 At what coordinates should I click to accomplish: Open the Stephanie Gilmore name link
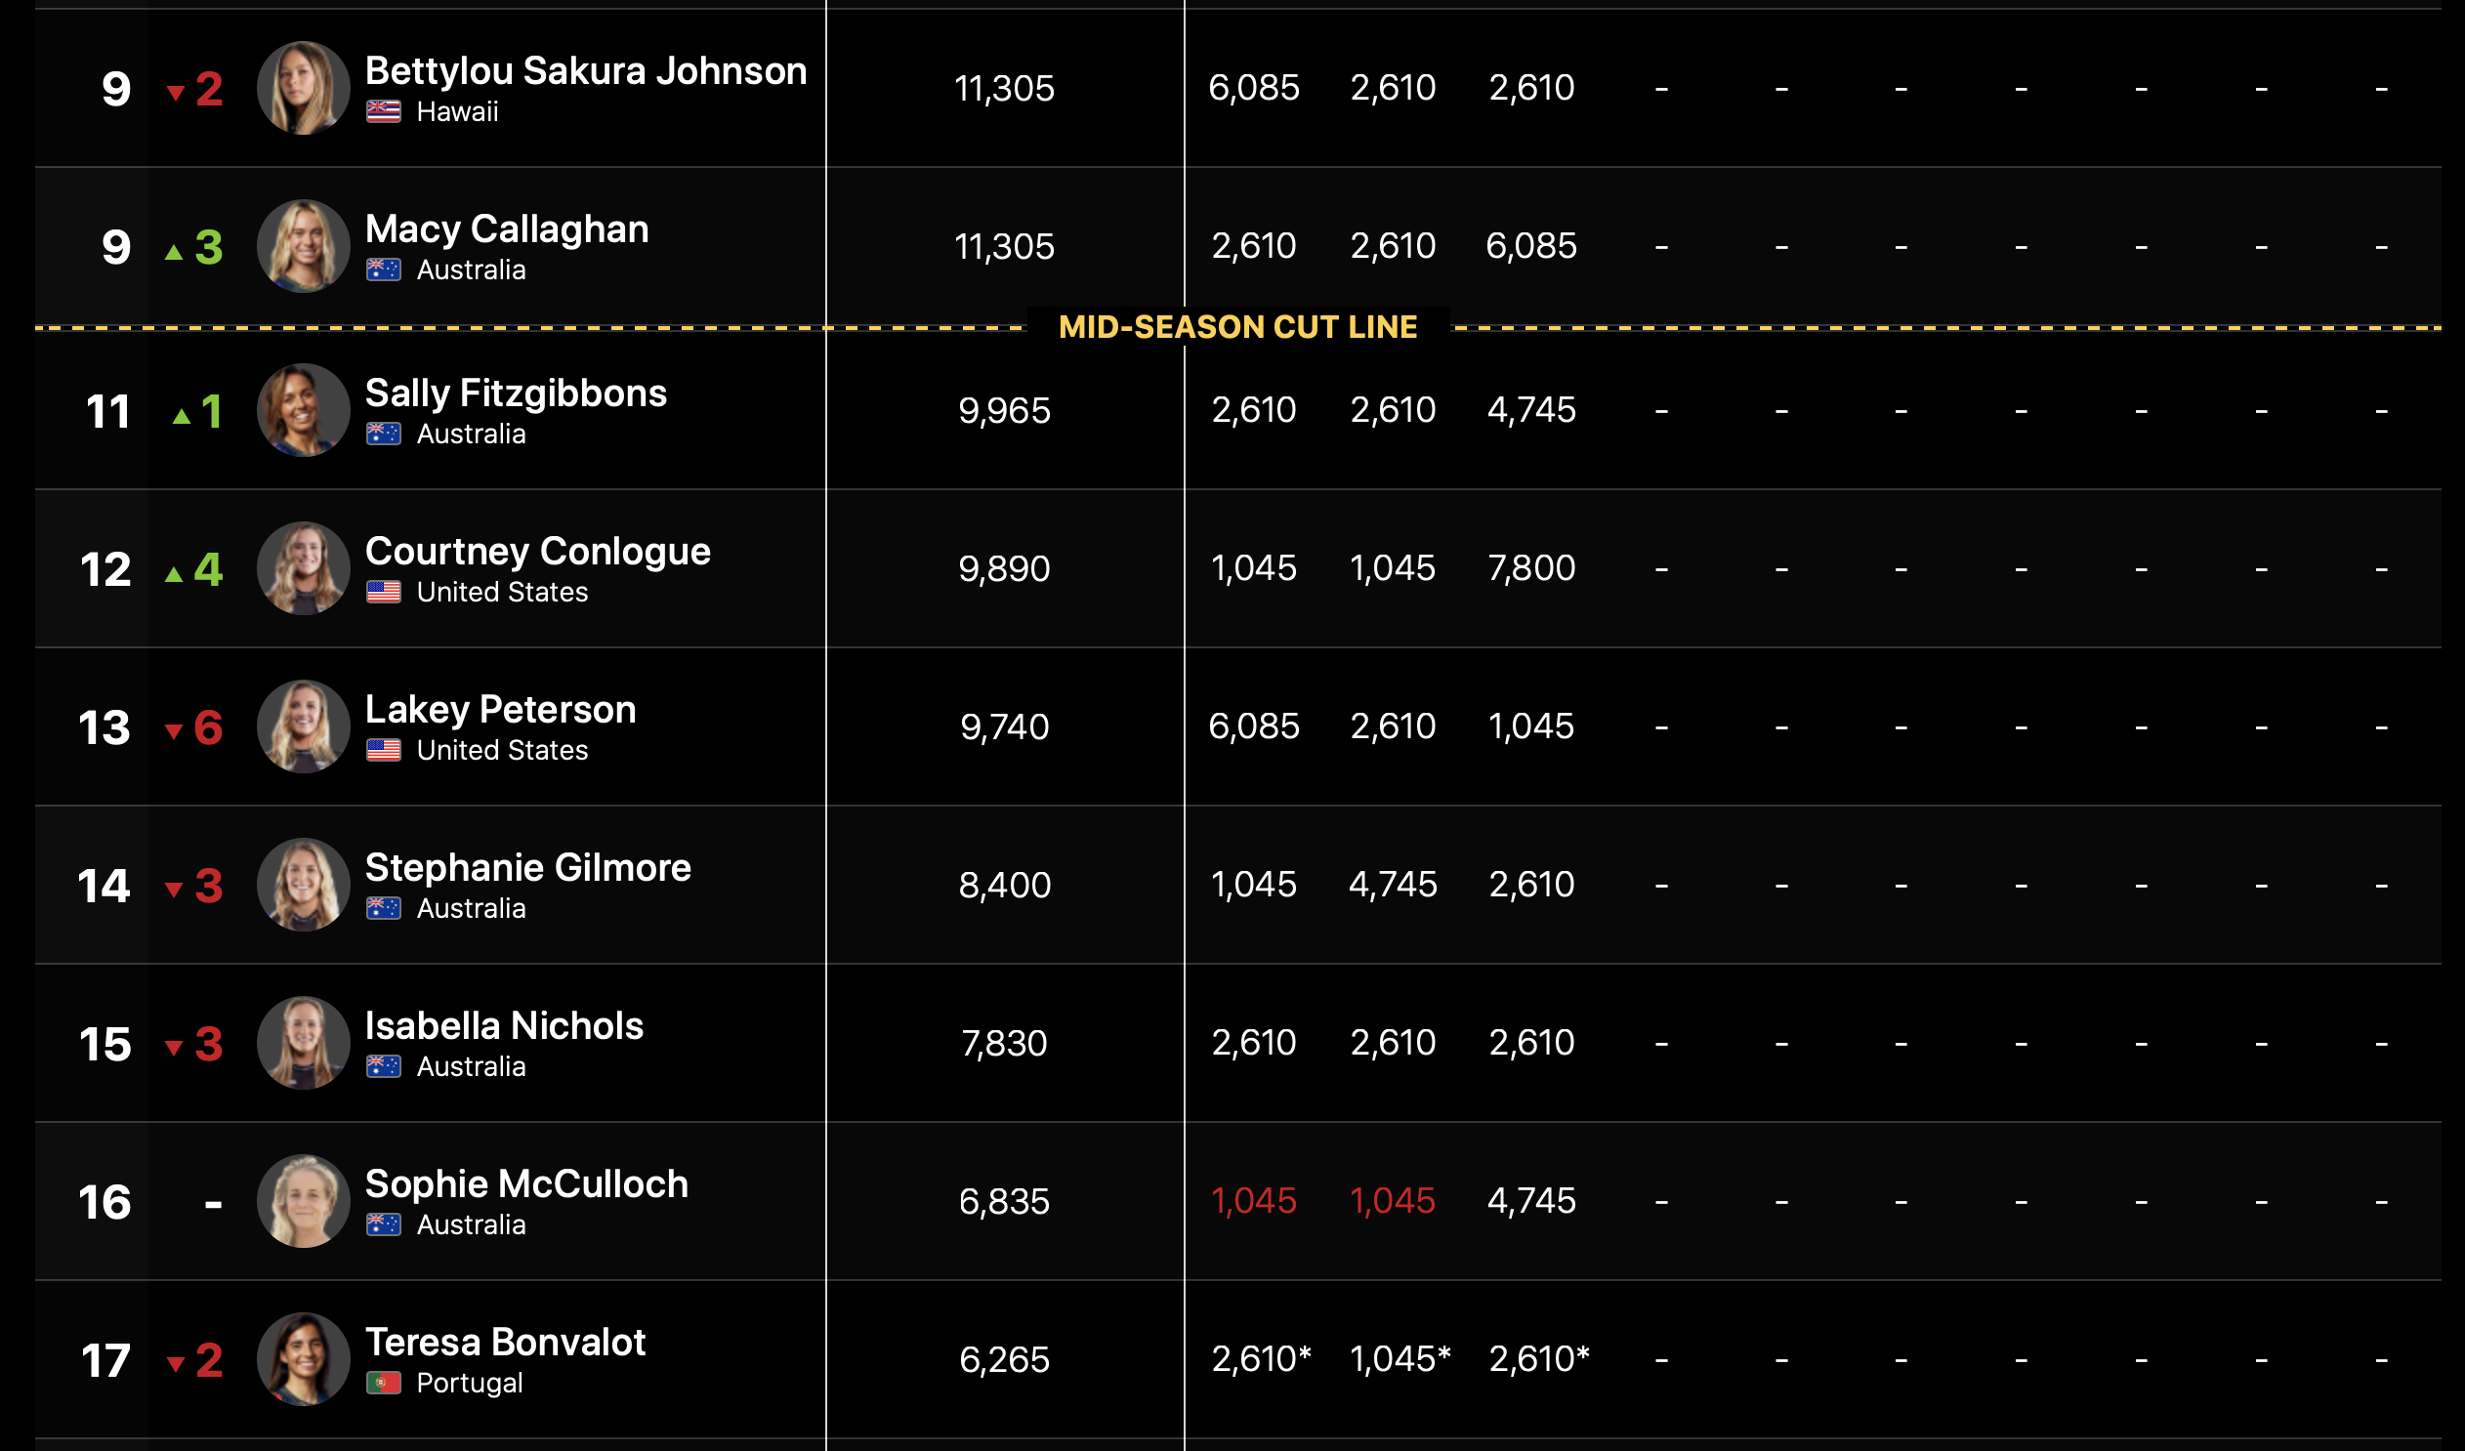[x=527, y=867]
